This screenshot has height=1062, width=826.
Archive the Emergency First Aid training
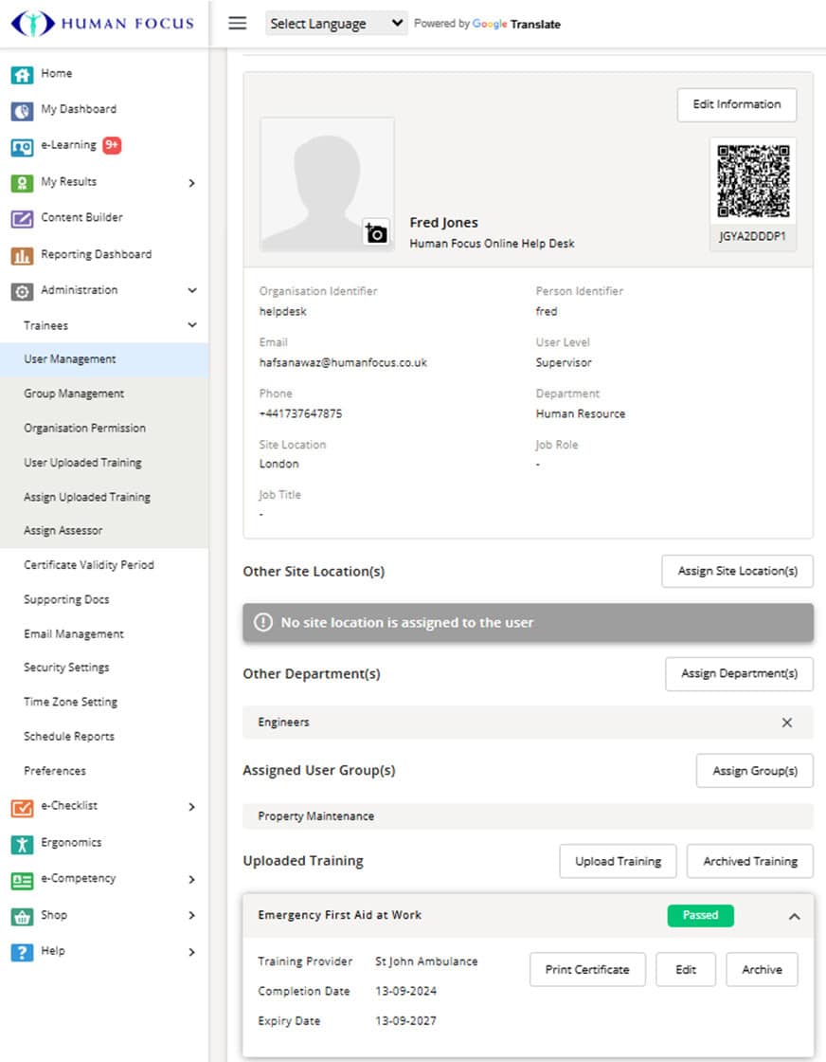coord(762,970)
